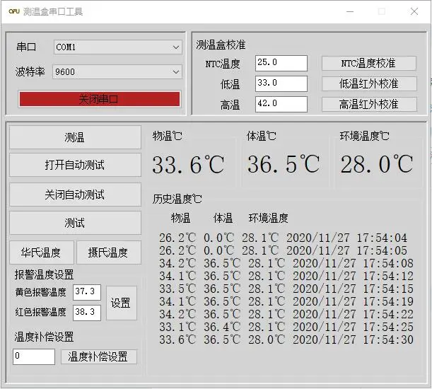
Task: Click history row with timestamp 17:54:08
Action: [286, 263]
